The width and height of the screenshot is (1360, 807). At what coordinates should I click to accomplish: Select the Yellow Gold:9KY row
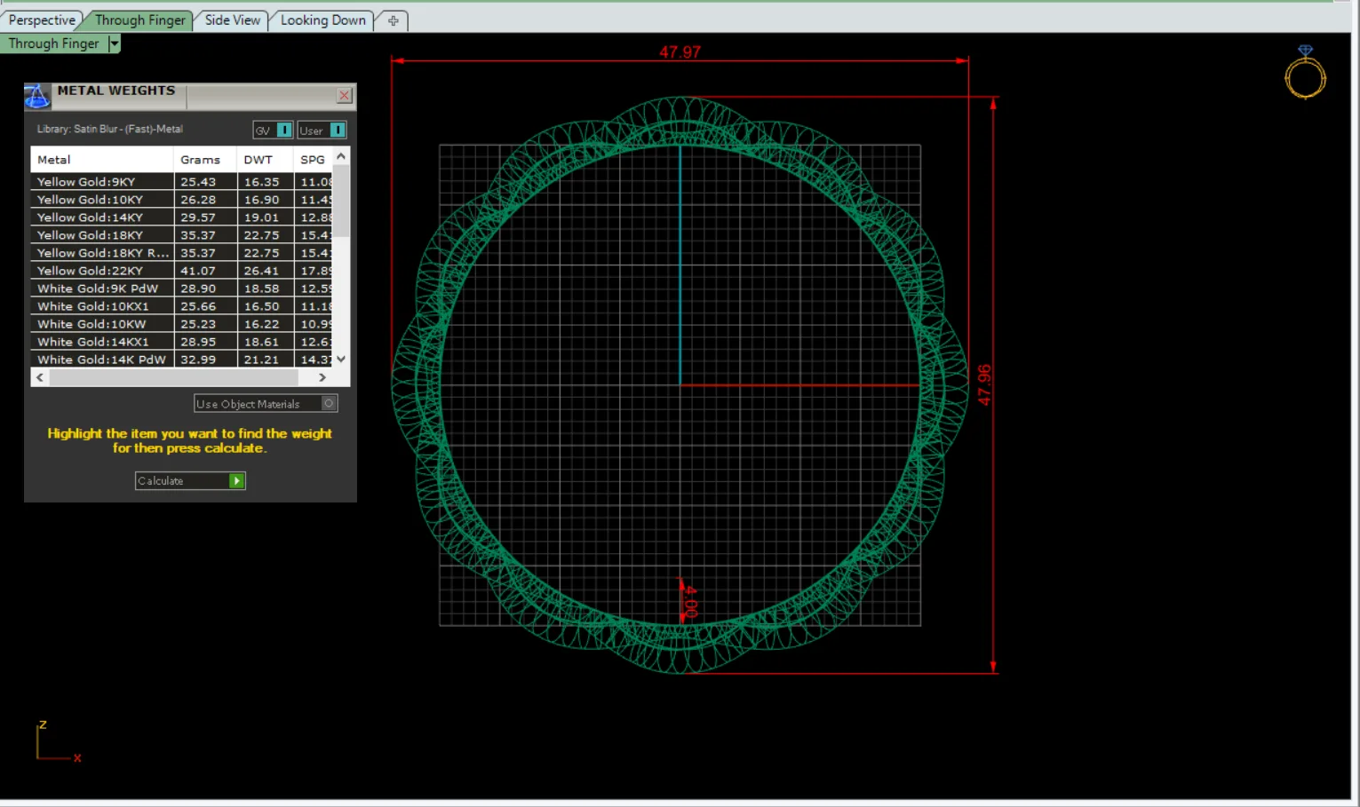[181, 182]
